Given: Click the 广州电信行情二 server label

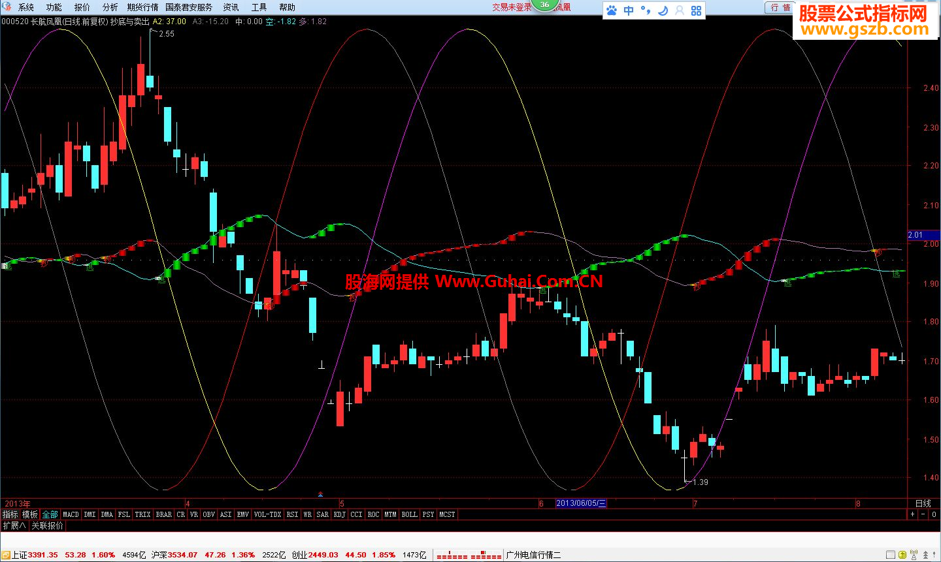Looking at the screenshot, I should 533,555.
